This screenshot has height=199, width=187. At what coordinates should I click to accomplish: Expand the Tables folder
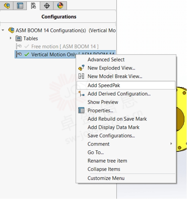[11, 38]
